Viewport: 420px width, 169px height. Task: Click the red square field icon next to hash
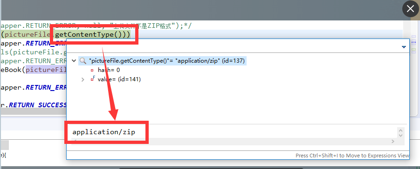(92, 70)
